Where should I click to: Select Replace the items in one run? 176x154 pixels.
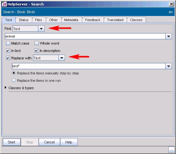click(14, 81)
